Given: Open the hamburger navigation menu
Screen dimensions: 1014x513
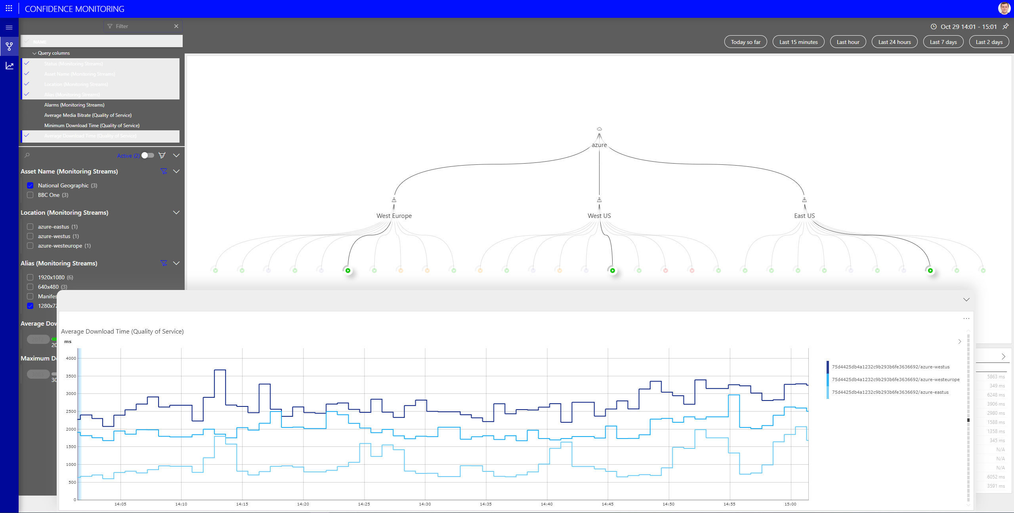Looking at the screenshot, I should click(x=9, y=27).
